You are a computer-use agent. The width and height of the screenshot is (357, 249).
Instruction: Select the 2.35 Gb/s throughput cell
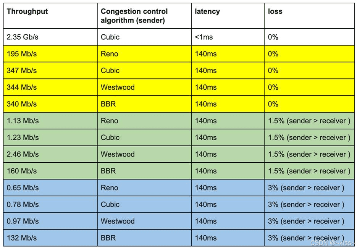(50, 37)
